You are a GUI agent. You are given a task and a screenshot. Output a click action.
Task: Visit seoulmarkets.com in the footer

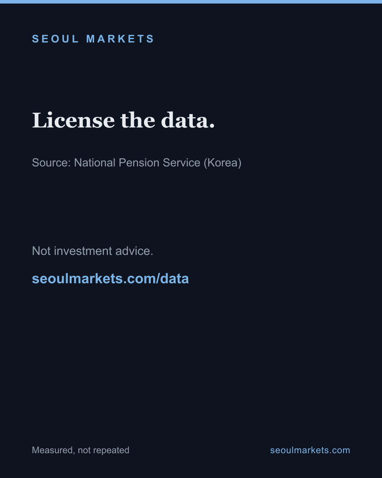point(310,450)
